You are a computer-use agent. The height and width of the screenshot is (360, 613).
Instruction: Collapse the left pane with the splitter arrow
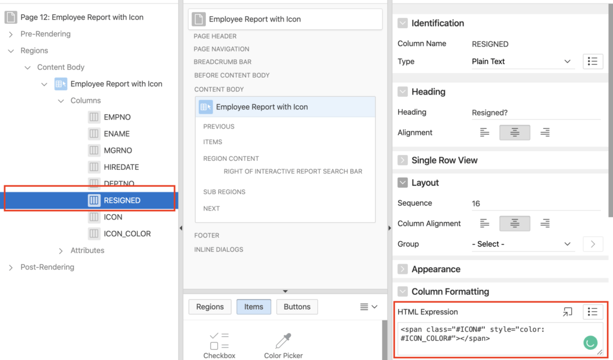pos(181,228)
